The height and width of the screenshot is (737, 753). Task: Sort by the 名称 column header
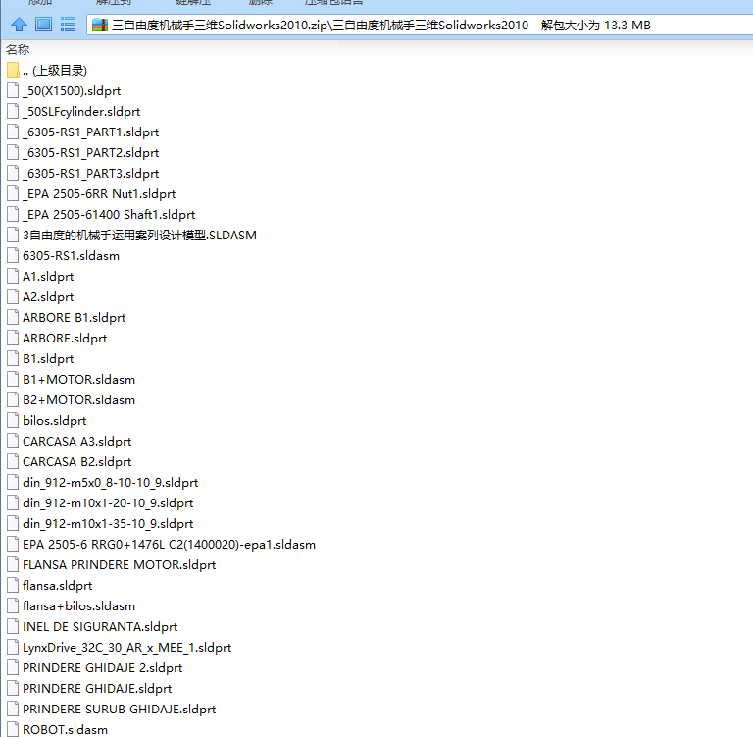[x=18, y=49]
